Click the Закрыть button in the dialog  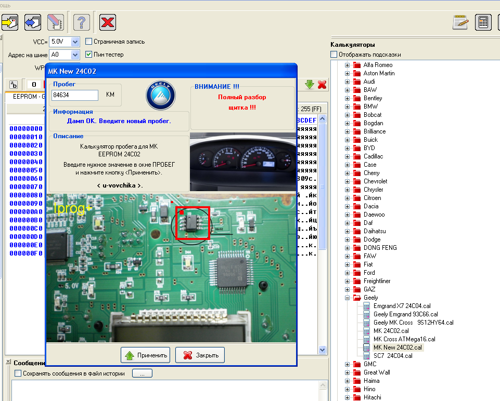tap(200, 355)
